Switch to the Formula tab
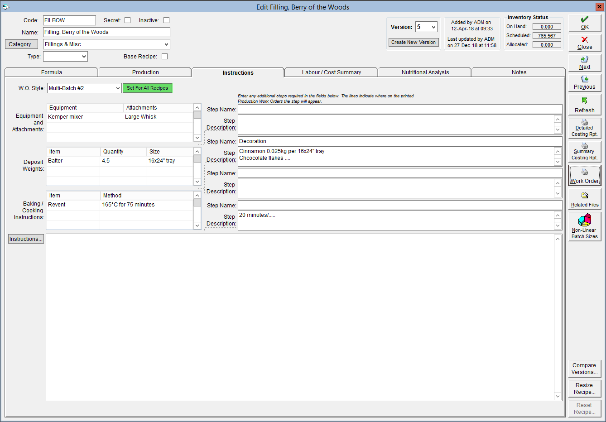 pyautogui.click(x=52, y=72)
